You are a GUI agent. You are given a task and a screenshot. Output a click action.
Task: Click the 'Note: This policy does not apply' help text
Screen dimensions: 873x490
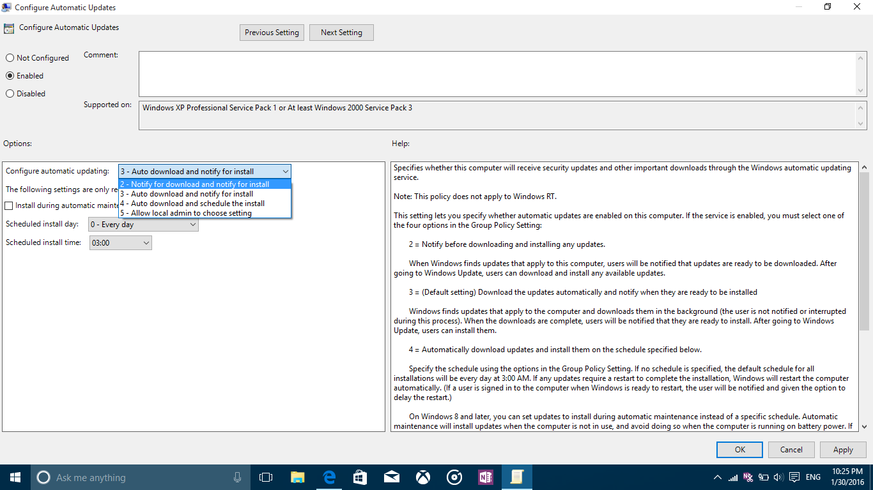click(475, 197)
